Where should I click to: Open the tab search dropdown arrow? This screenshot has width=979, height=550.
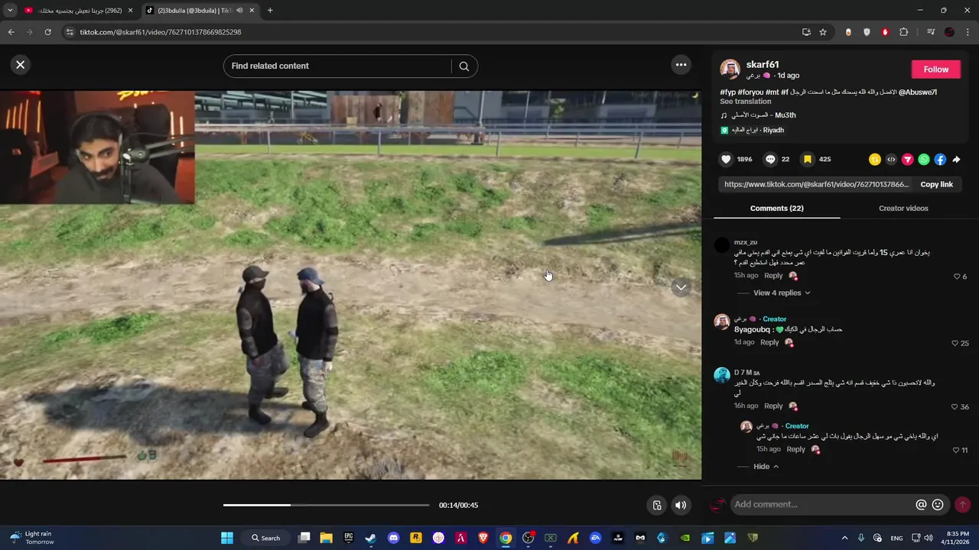click(x=10, y=11)
